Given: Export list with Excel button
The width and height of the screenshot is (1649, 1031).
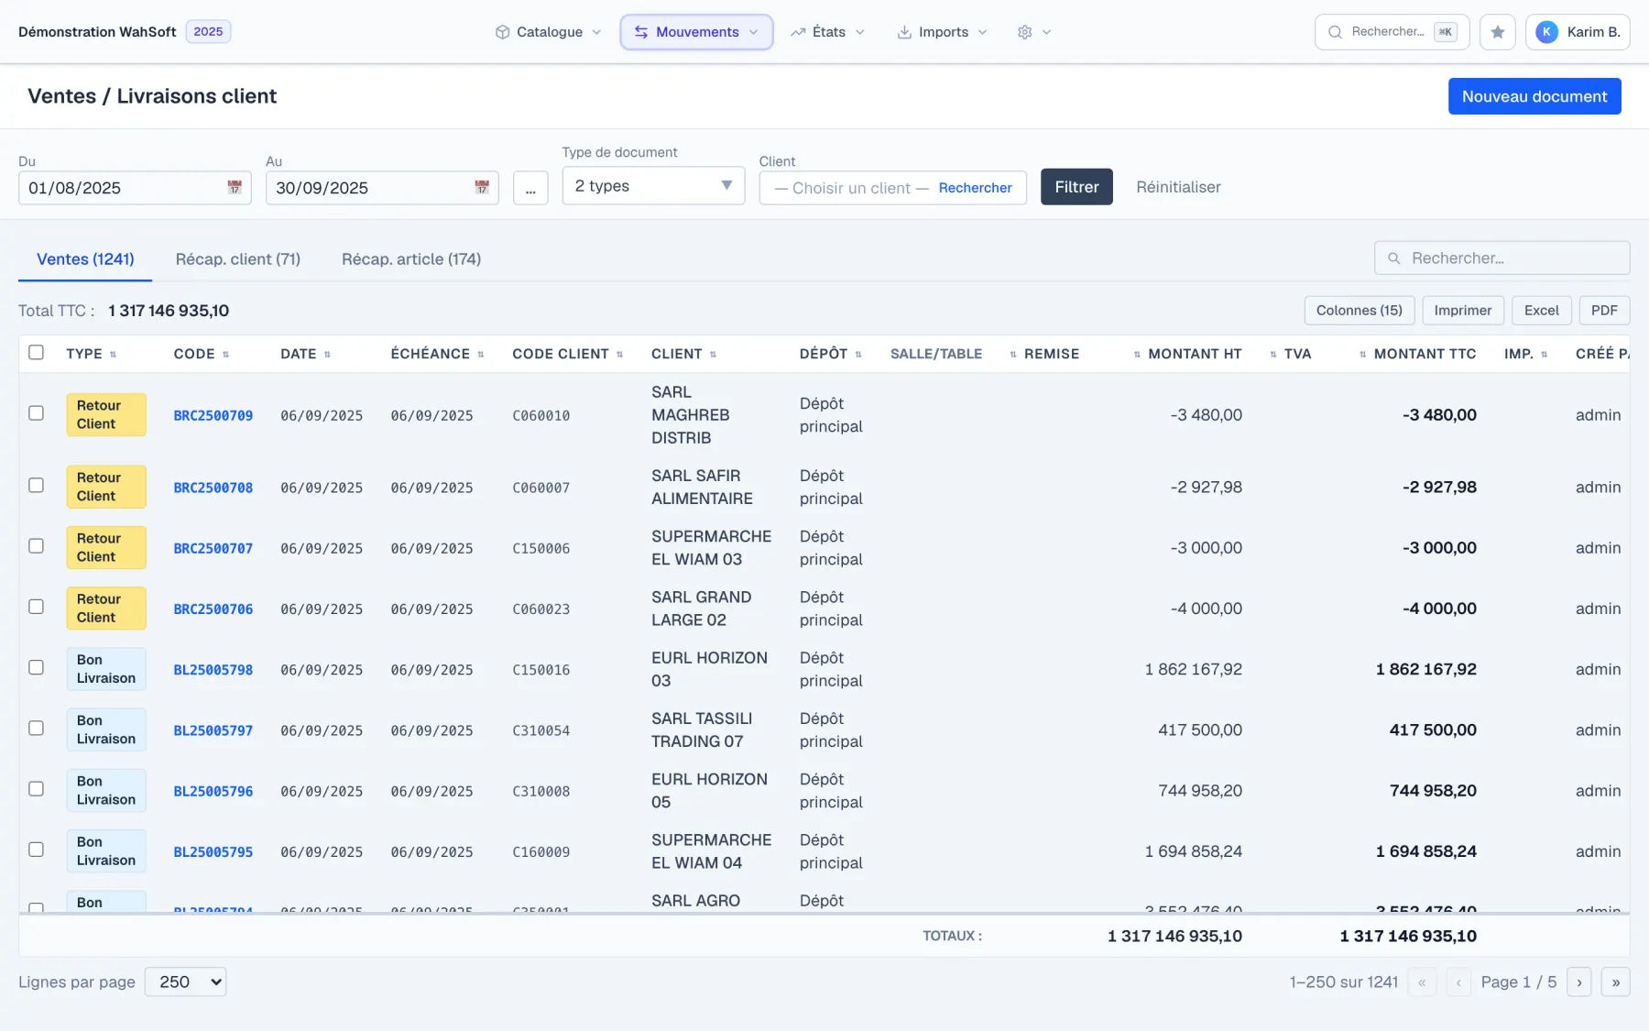Looking at the screenshot, I should (x=1542, y=311).
